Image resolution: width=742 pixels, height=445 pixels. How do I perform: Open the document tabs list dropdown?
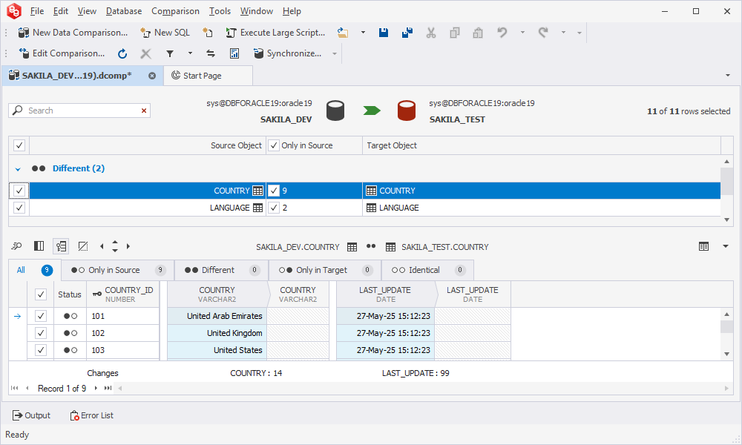point(728,76)
